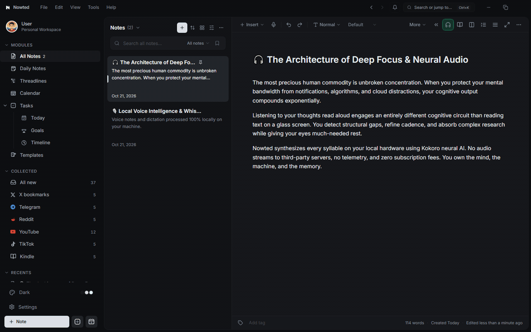Open the notifications bell
531x332 pixels.
tap(395, 7)
